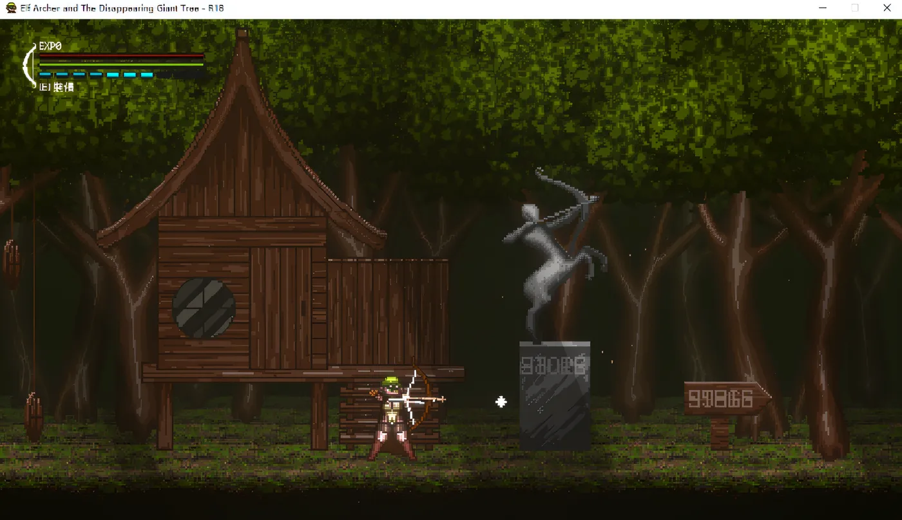
Task: Click the game icon in the title bar
Action: tap(11, 8)
